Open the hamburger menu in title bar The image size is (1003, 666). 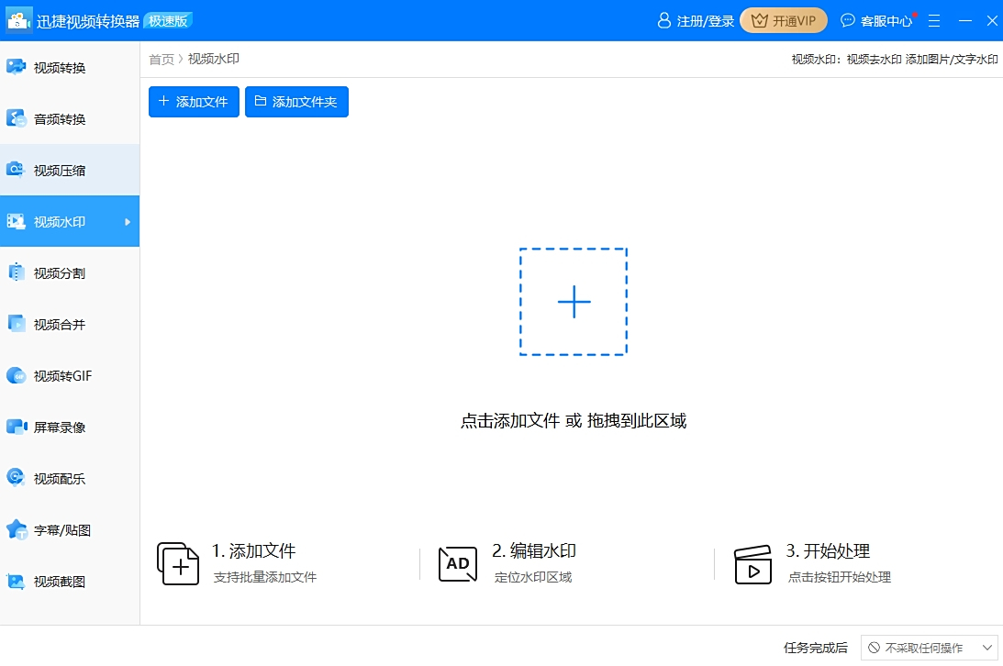(933, 20)
